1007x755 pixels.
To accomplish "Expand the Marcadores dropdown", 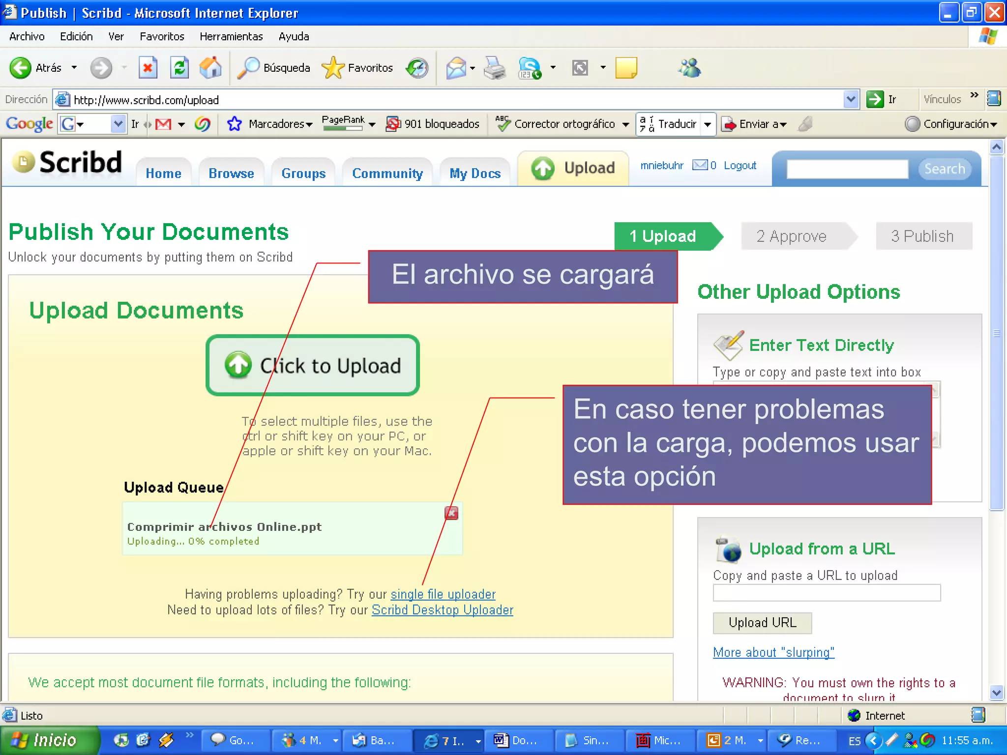I will [309, 124].
